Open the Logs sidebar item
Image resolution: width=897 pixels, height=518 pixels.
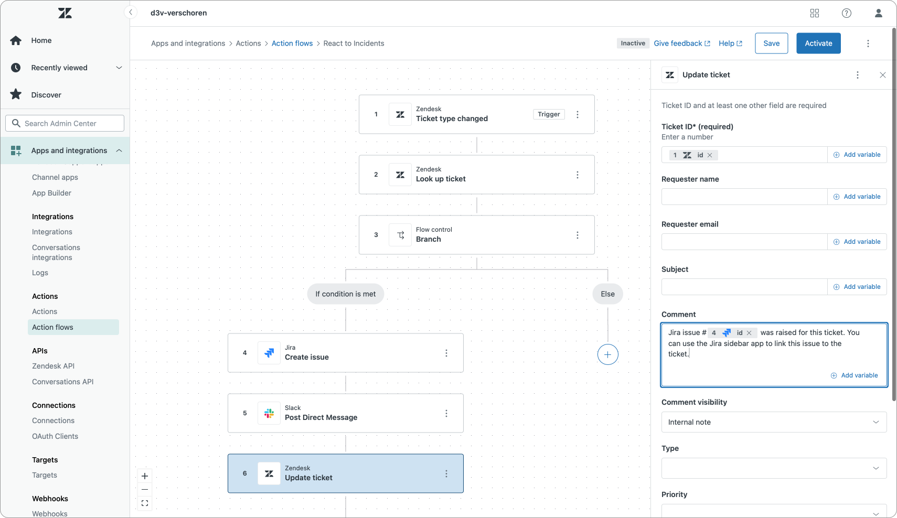(40, 273)
